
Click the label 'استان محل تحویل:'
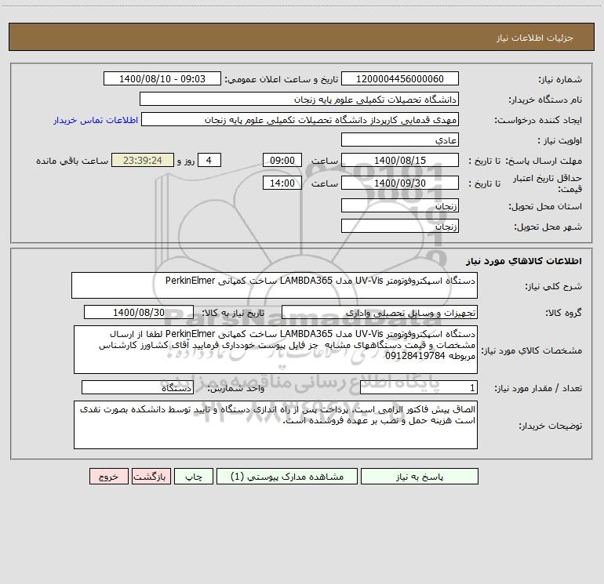[x=545, y=206]
